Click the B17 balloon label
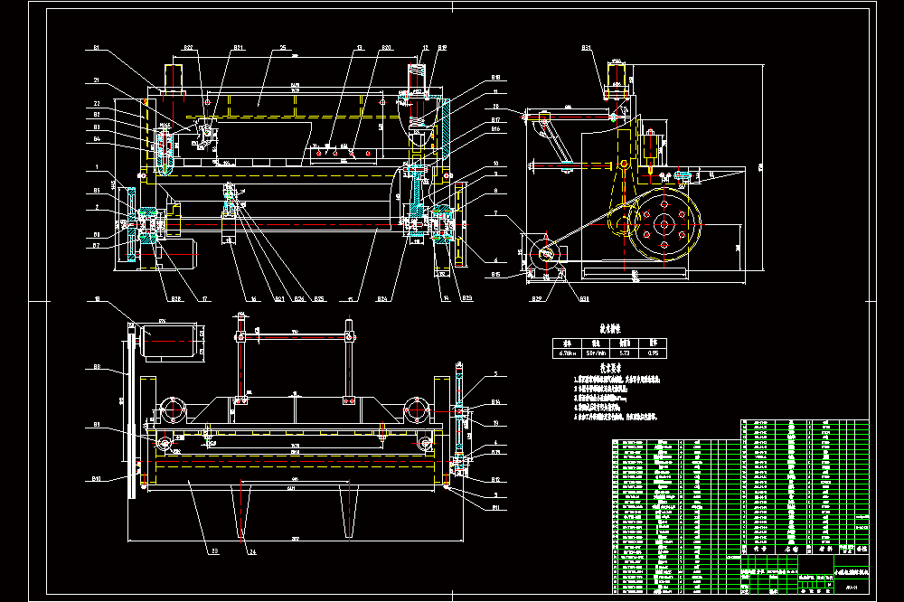The image size is (904, 602). (x=495, y=120)
